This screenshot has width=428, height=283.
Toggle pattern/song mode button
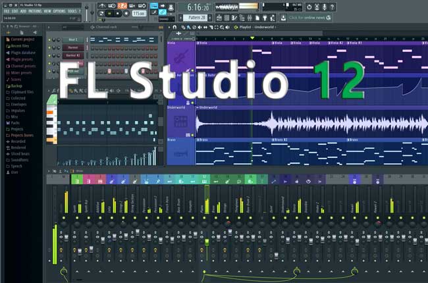pyautogui.click(x=101, y=13)
